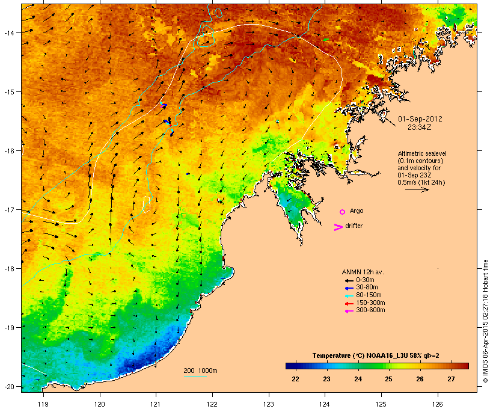Click the blue 30-80m legend arrow
493x409 pixels.
pos(349,288)
